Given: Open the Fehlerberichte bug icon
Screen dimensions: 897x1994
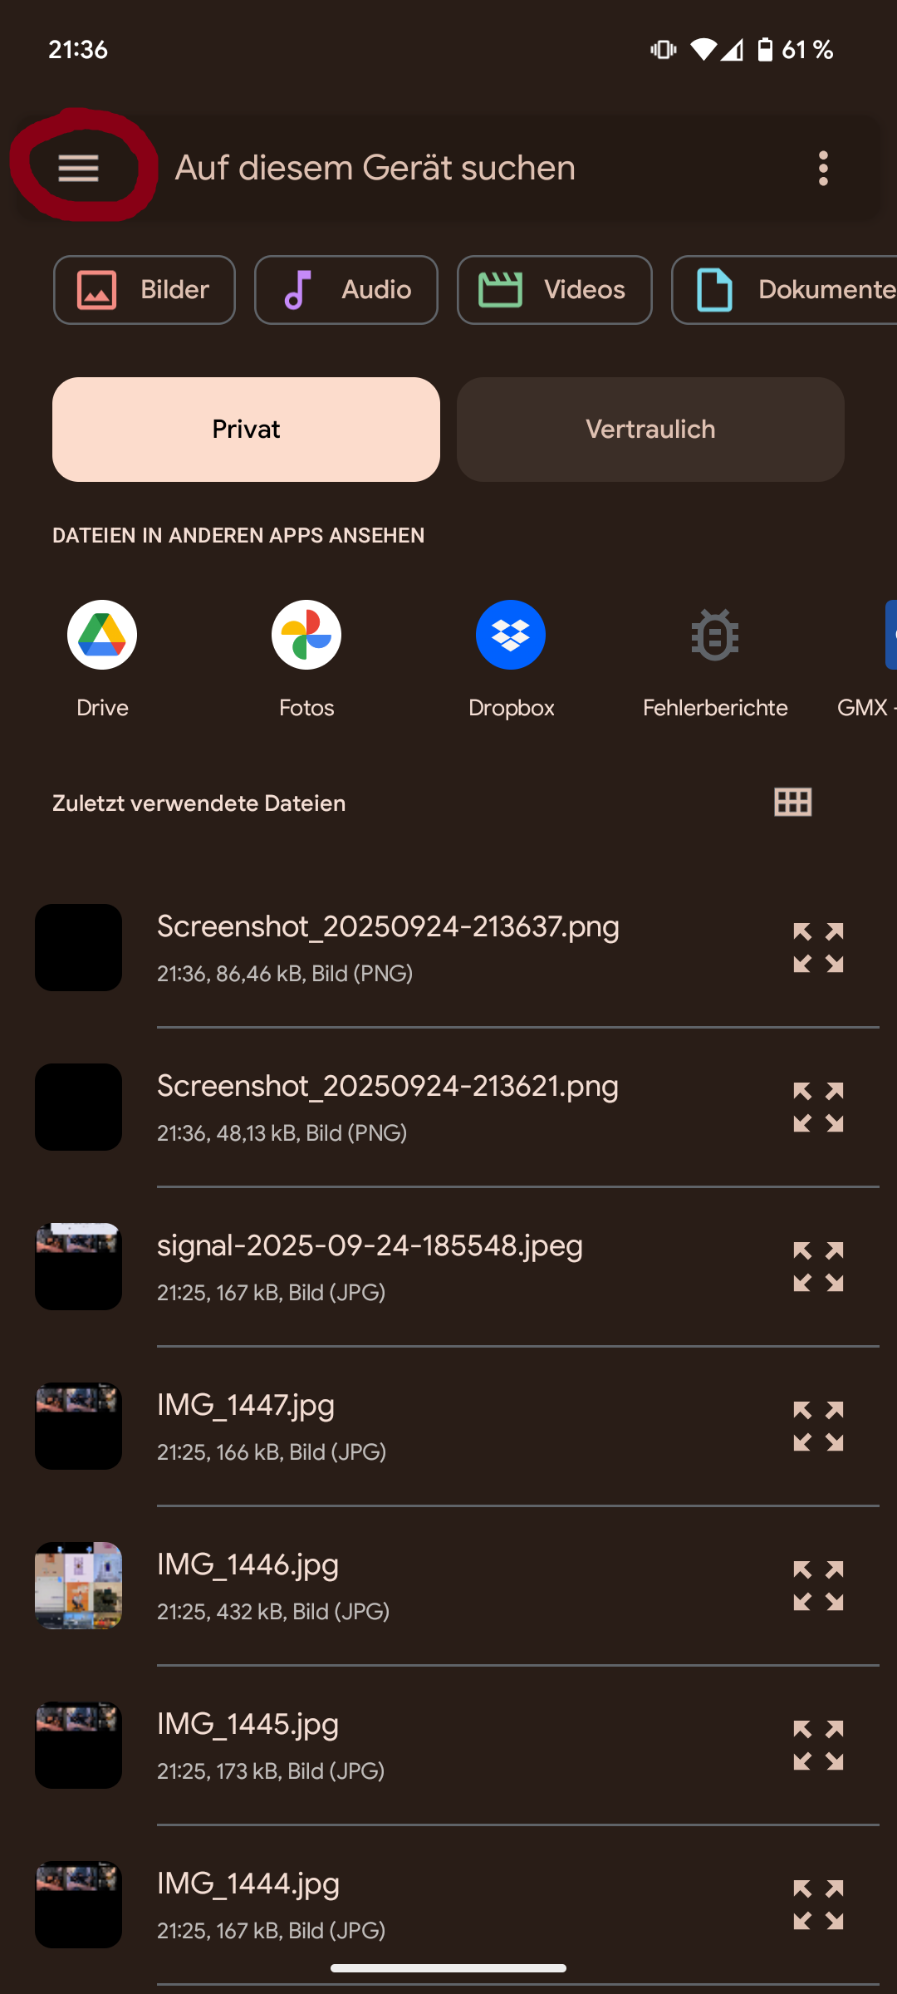Looking at the screenshot, I should pyautogui.click(x=715, y=636).
